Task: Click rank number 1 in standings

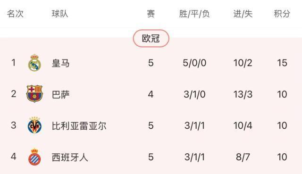Action: [14, 63]
